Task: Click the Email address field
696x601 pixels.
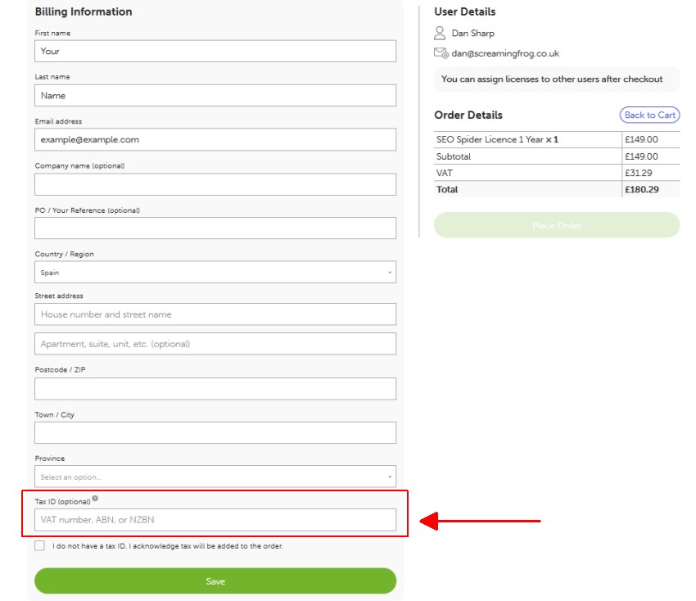Action: (215, 139)
